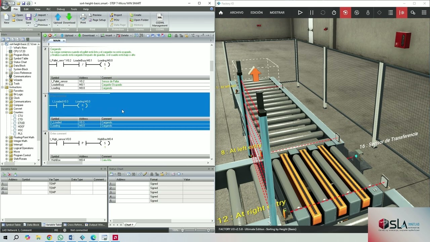Expand the Bit Logic instructions folder
Image resolution: width=430 pixels, height=242 pixels.
tap(6, 94)
